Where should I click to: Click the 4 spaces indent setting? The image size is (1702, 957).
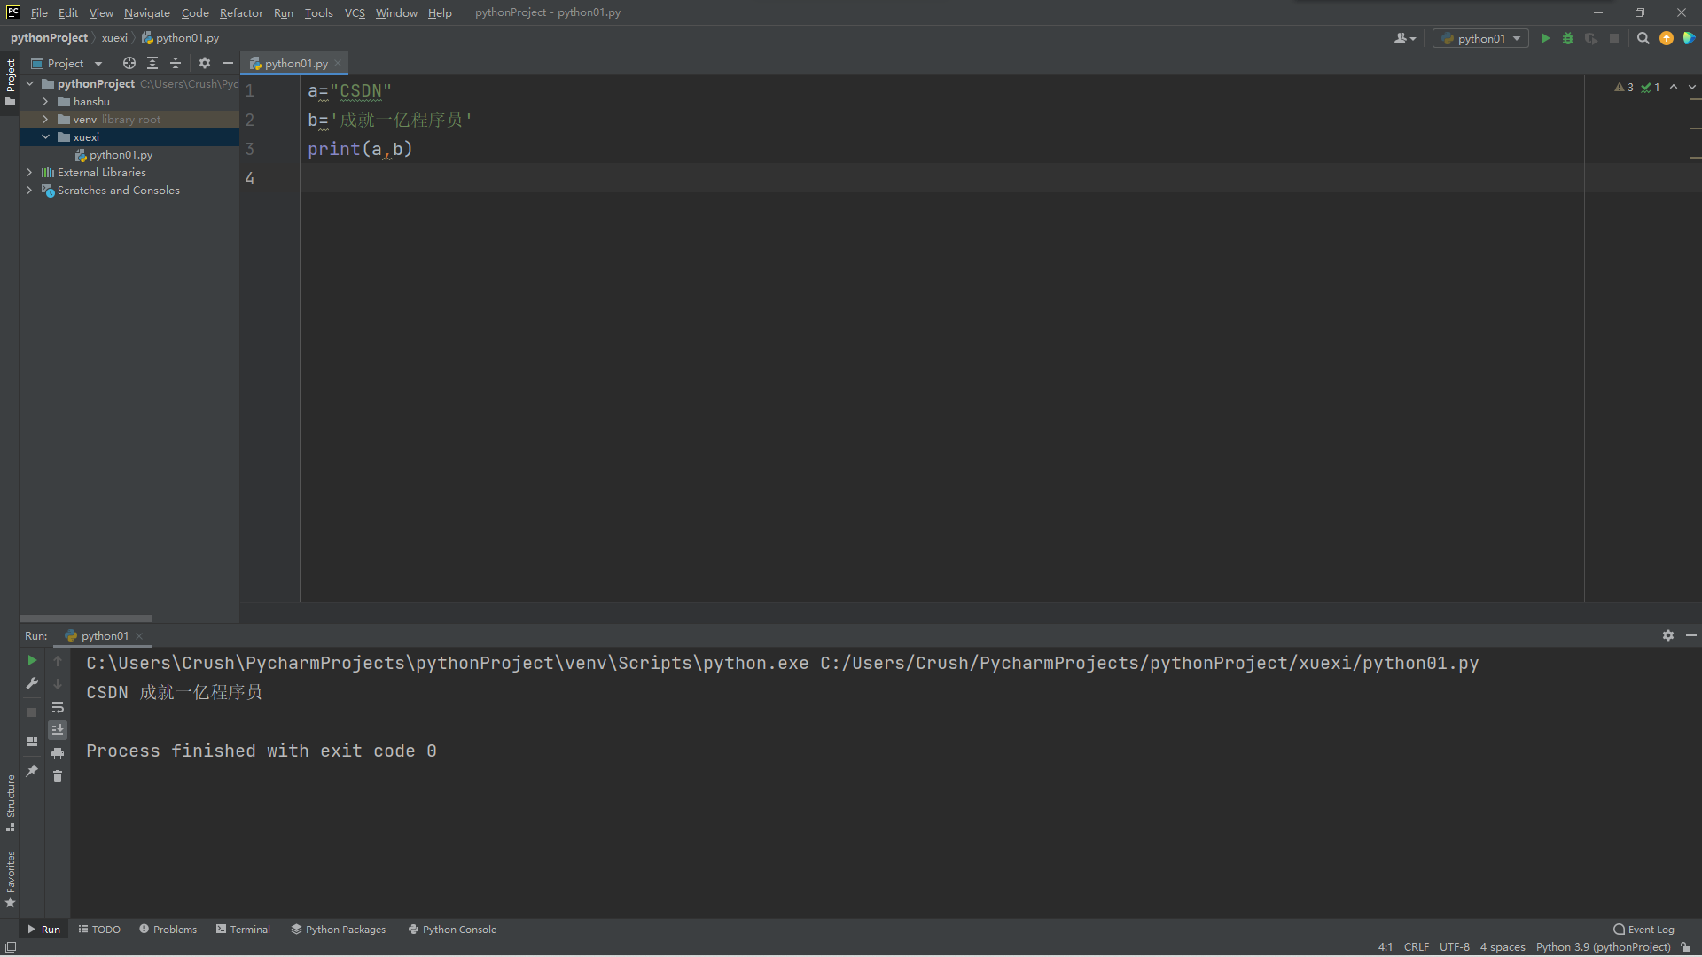[1502, 946]
